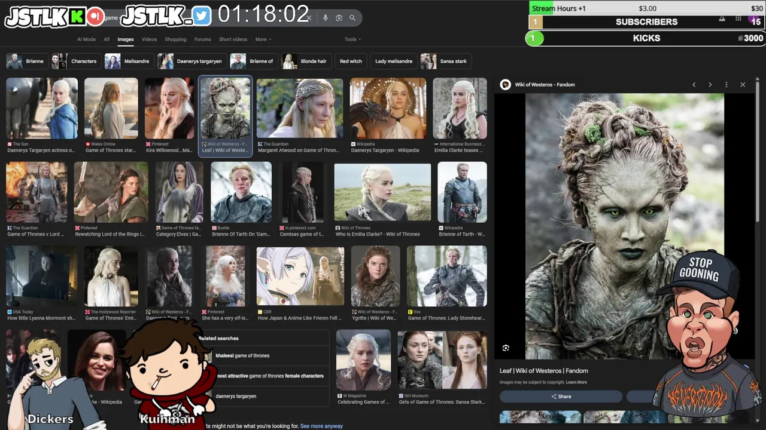Filter by Daenerys targaryen chip

(x=192, y=62)
